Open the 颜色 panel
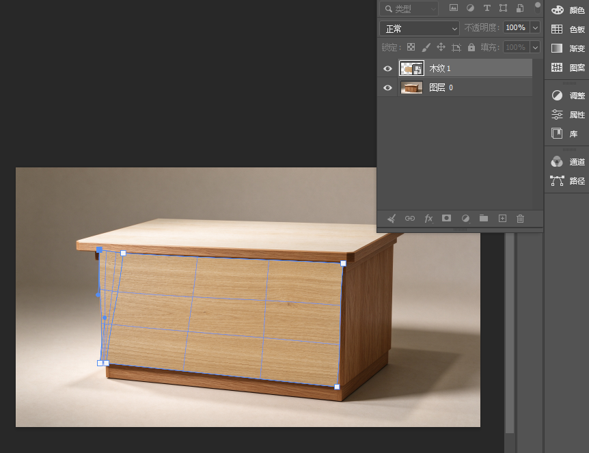Image resolution: width=589 pixels, height=453 pixels. 568,10
